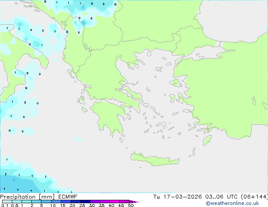
Task: Click the forecast offset '(06+144)'
Action: pos(254,197)
